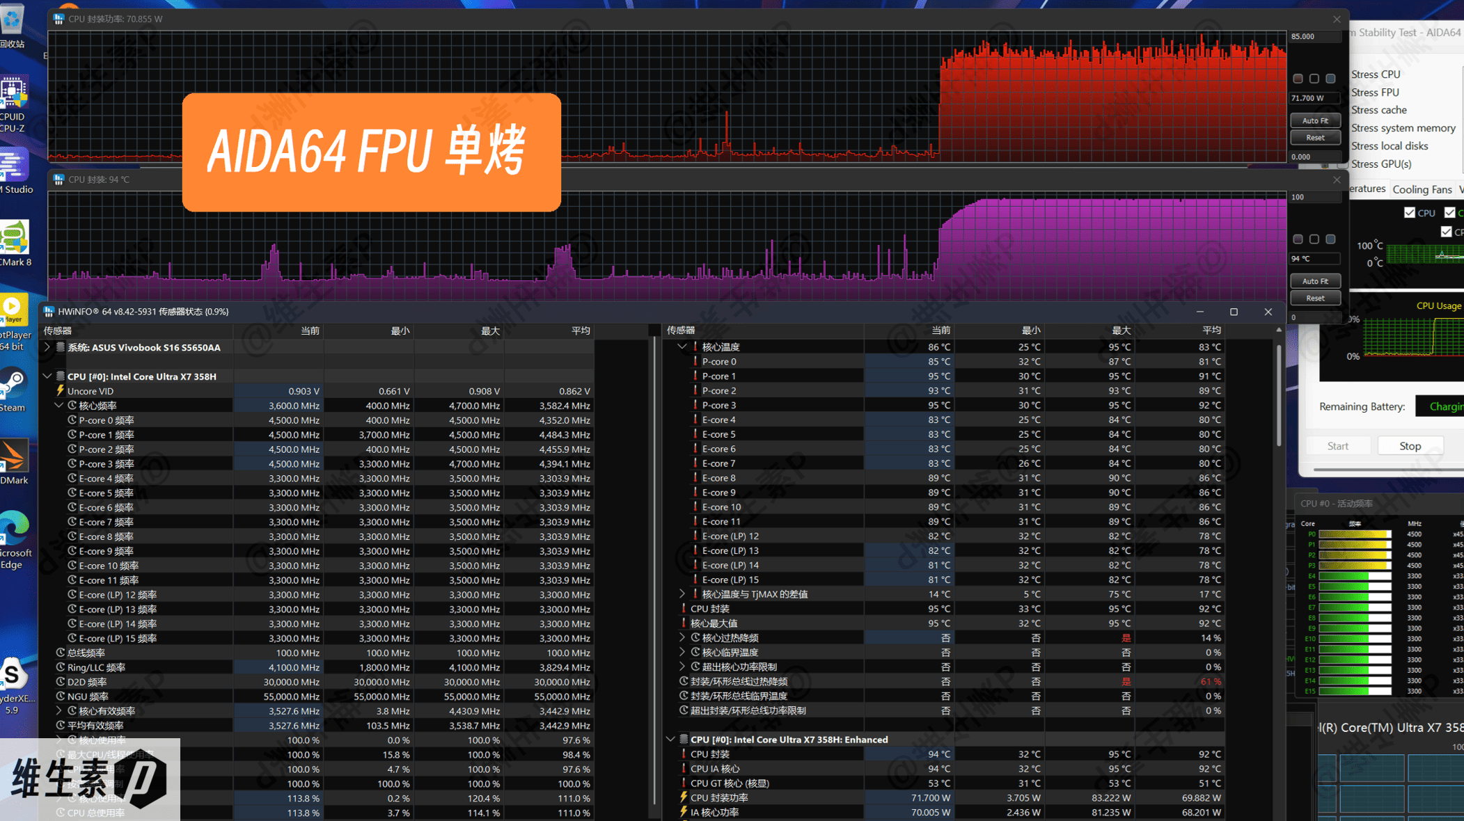Viewport: 1464px width, 821px height.
Task: Click the HWiNFO right-pane vertical scrollbar
Action: (x=1279, y=397)
